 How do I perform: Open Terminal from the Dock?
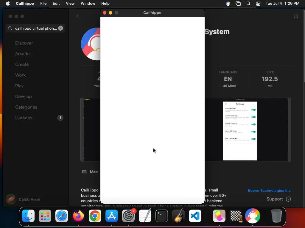coord(162,216)
